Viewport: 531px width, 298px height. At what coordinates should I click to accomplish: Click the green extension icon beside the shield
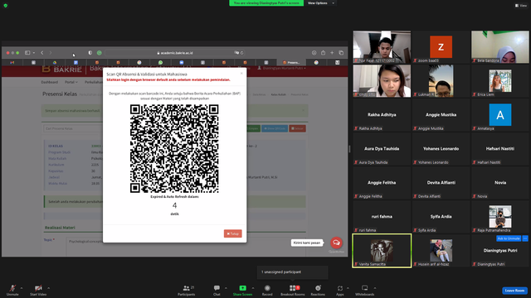coord(100,53)
